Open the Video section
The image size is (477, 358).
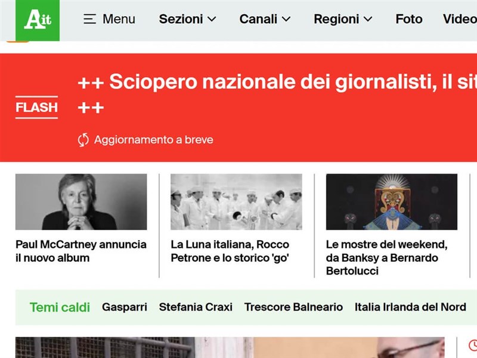coord(459,19)
